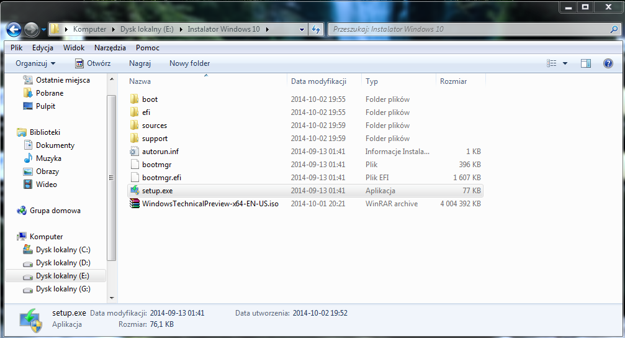Show the preview pane icon
The image size is (625, 338).
[x=585, y=63]
